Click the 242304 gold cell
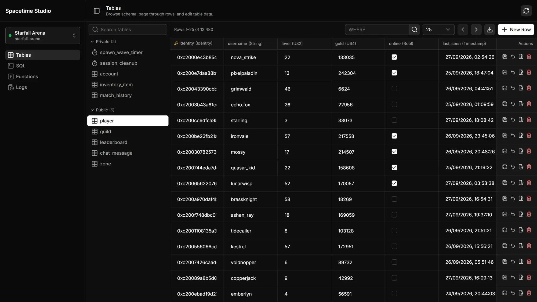The height and width of the screenshot is (302, 537). click(358, 73)
